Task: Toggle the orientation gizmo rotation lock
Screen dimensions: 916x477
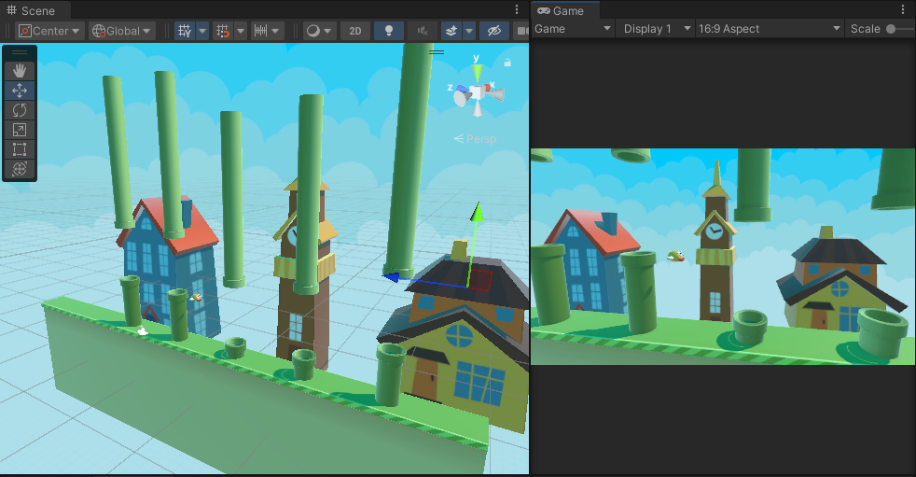Action: [x=507, y=62]
